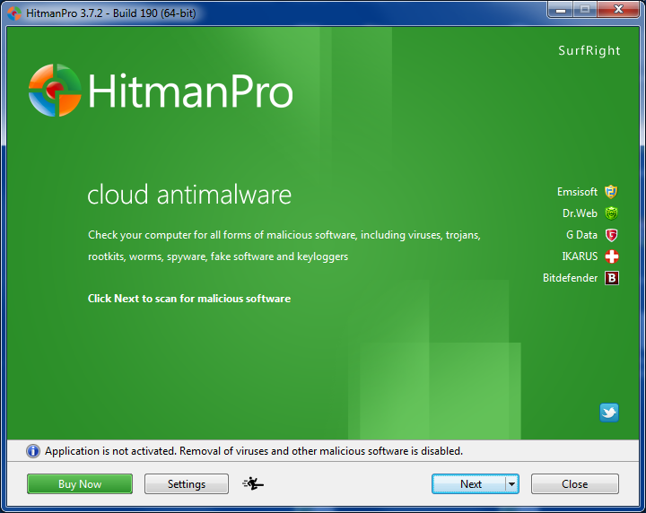Screen dimensions: 646x513
Task: Click the 'cloud antimalware' heading
Action: (x=189, y=195)
